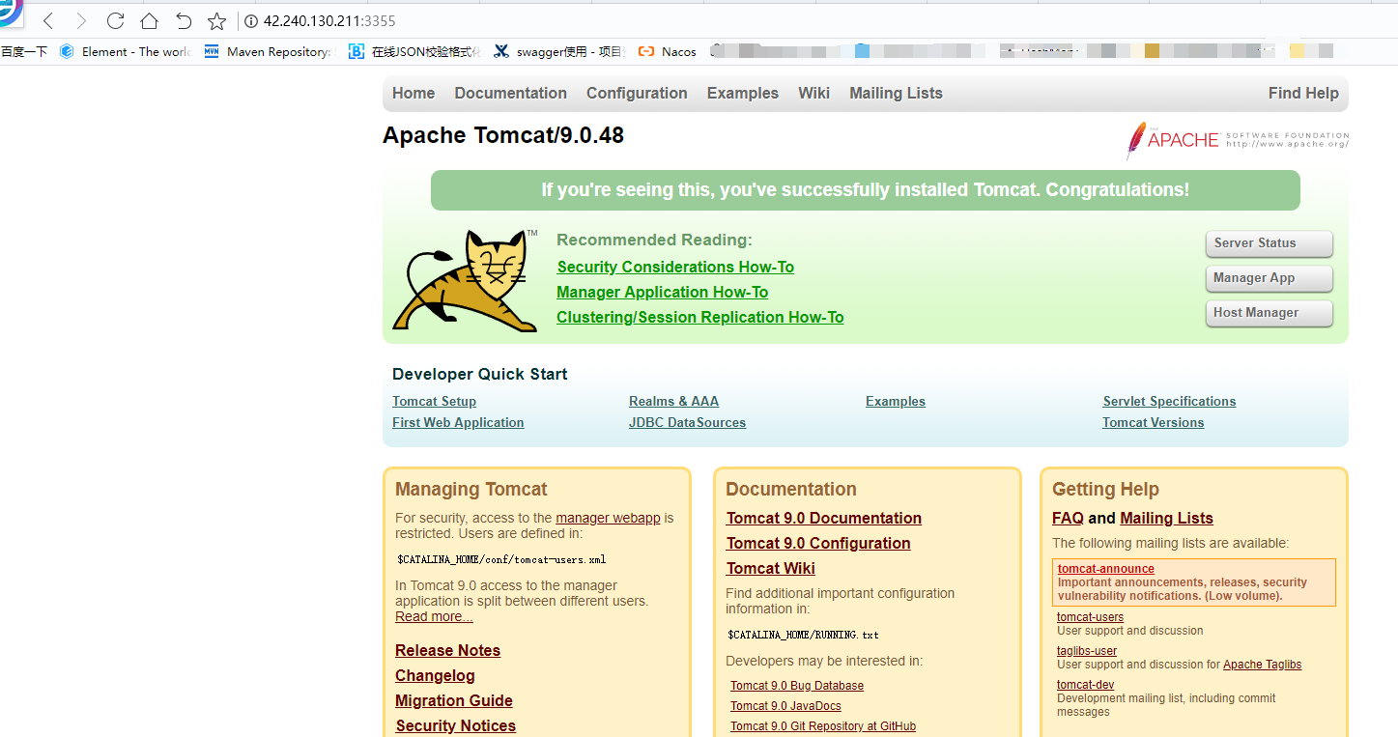Go to browser home page icon
The height and width of the screenshot is (737, 1398).
[149, 21]
